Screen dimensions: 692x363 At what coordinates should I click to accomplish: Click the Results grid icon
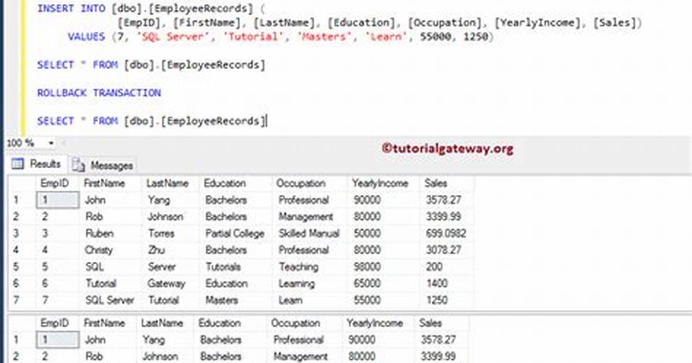18,164
